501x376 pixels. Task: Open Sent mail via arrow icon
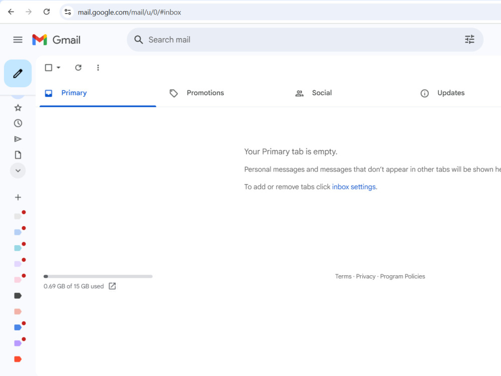point(18,139)
